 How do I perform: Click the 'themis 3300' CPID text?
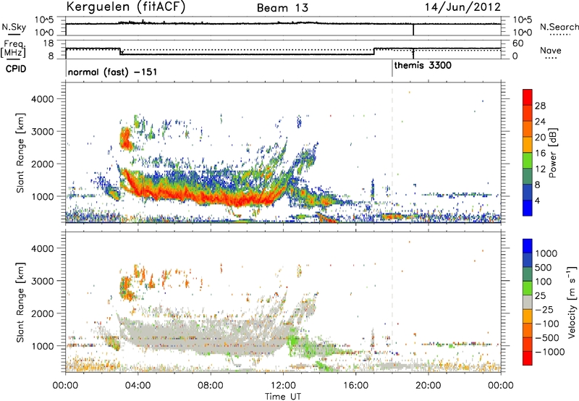[x=423, y=66]
